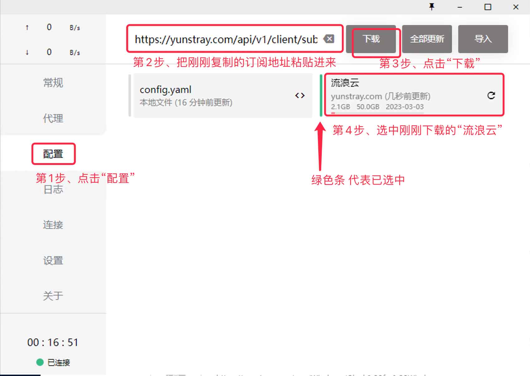Open the 设置 Settings tab
Screen dimensions: 530x376
(x=53, y=260)
